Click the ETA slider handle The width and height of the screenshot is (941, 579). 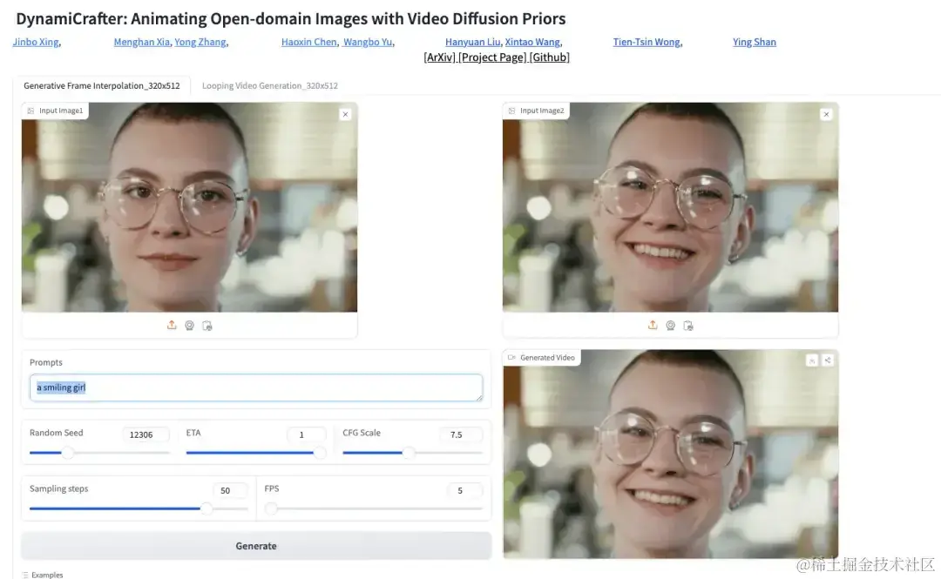coord(319,453)
